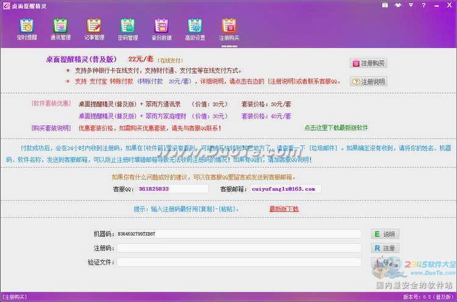The height and width of the screenshot is (302, 457).
Task: Click the 提示：输入注册码 hint text
Action: click(186, 209)
